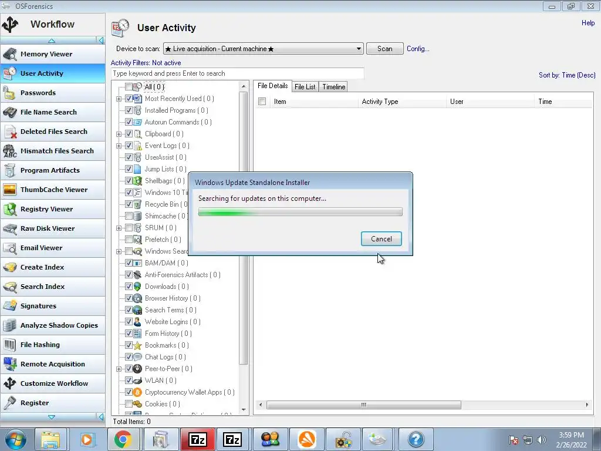Start scanning with the Scan button
The height and width of the screenshot is (451, 601).
click(385, 49)
